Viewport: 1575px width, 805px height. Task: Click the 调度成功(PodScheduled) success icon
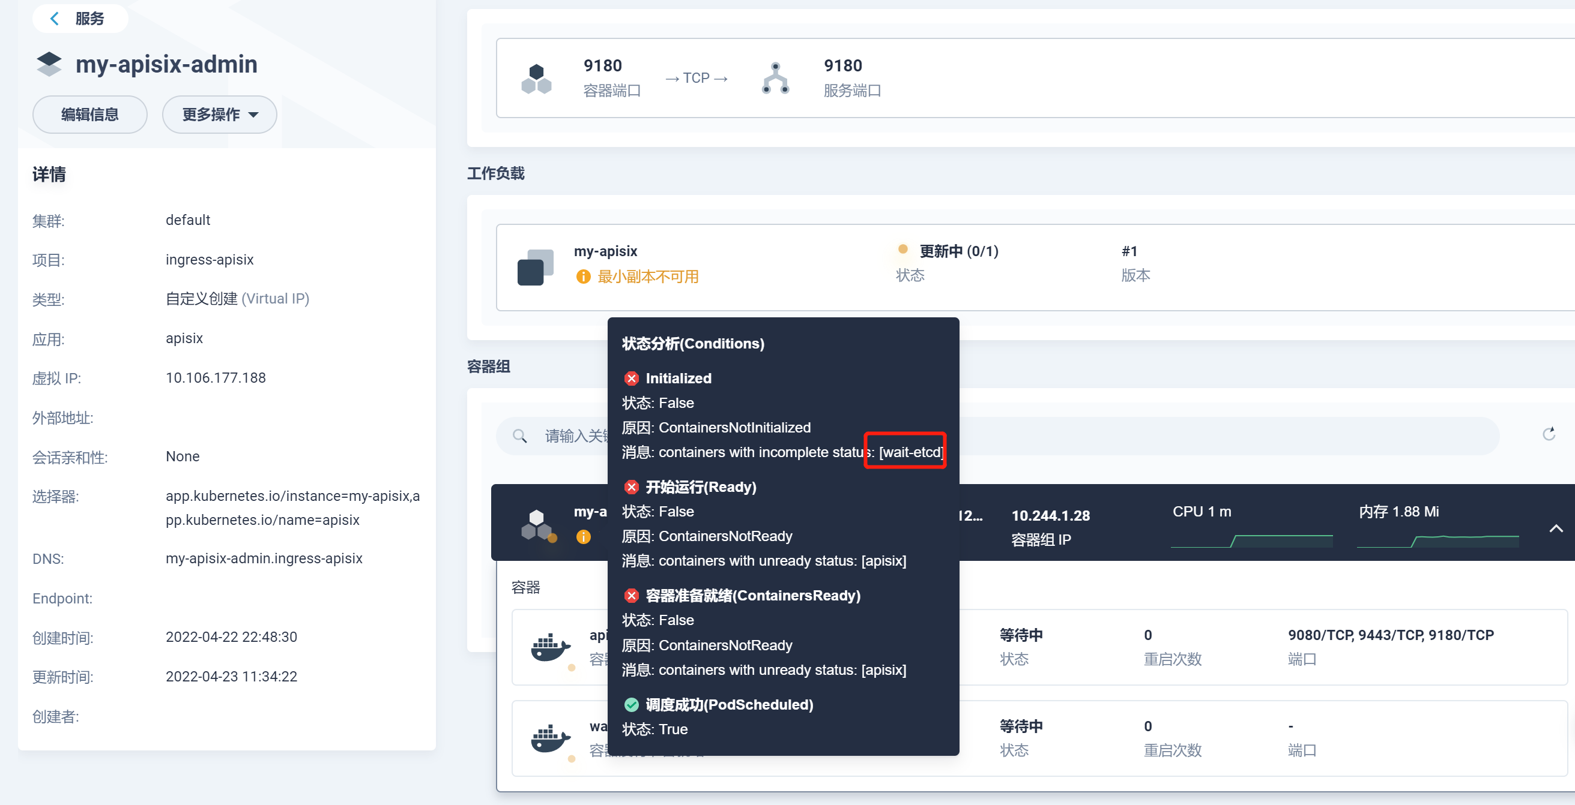pos(632,705)
